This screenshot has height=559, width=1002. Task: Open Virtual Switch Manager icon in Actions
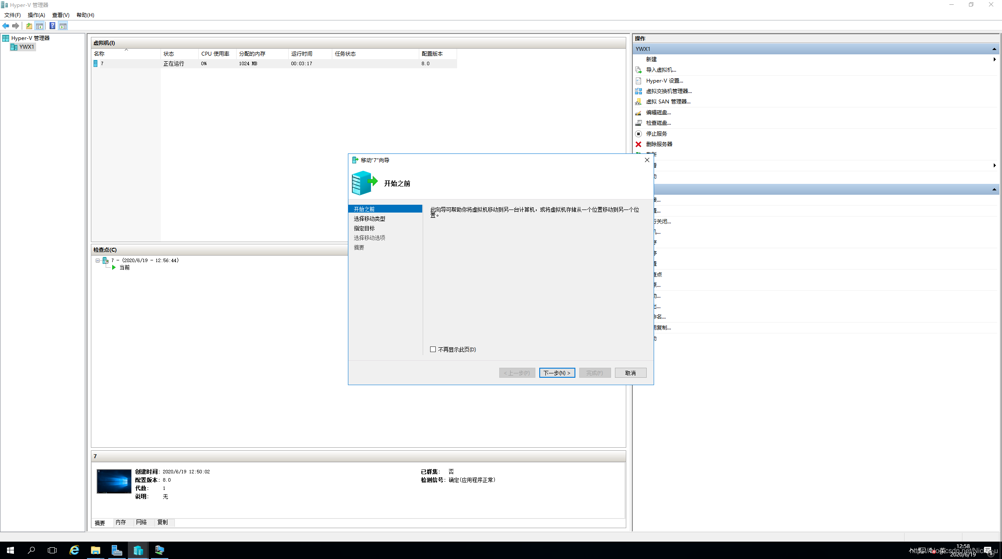[x=638, y=91]
